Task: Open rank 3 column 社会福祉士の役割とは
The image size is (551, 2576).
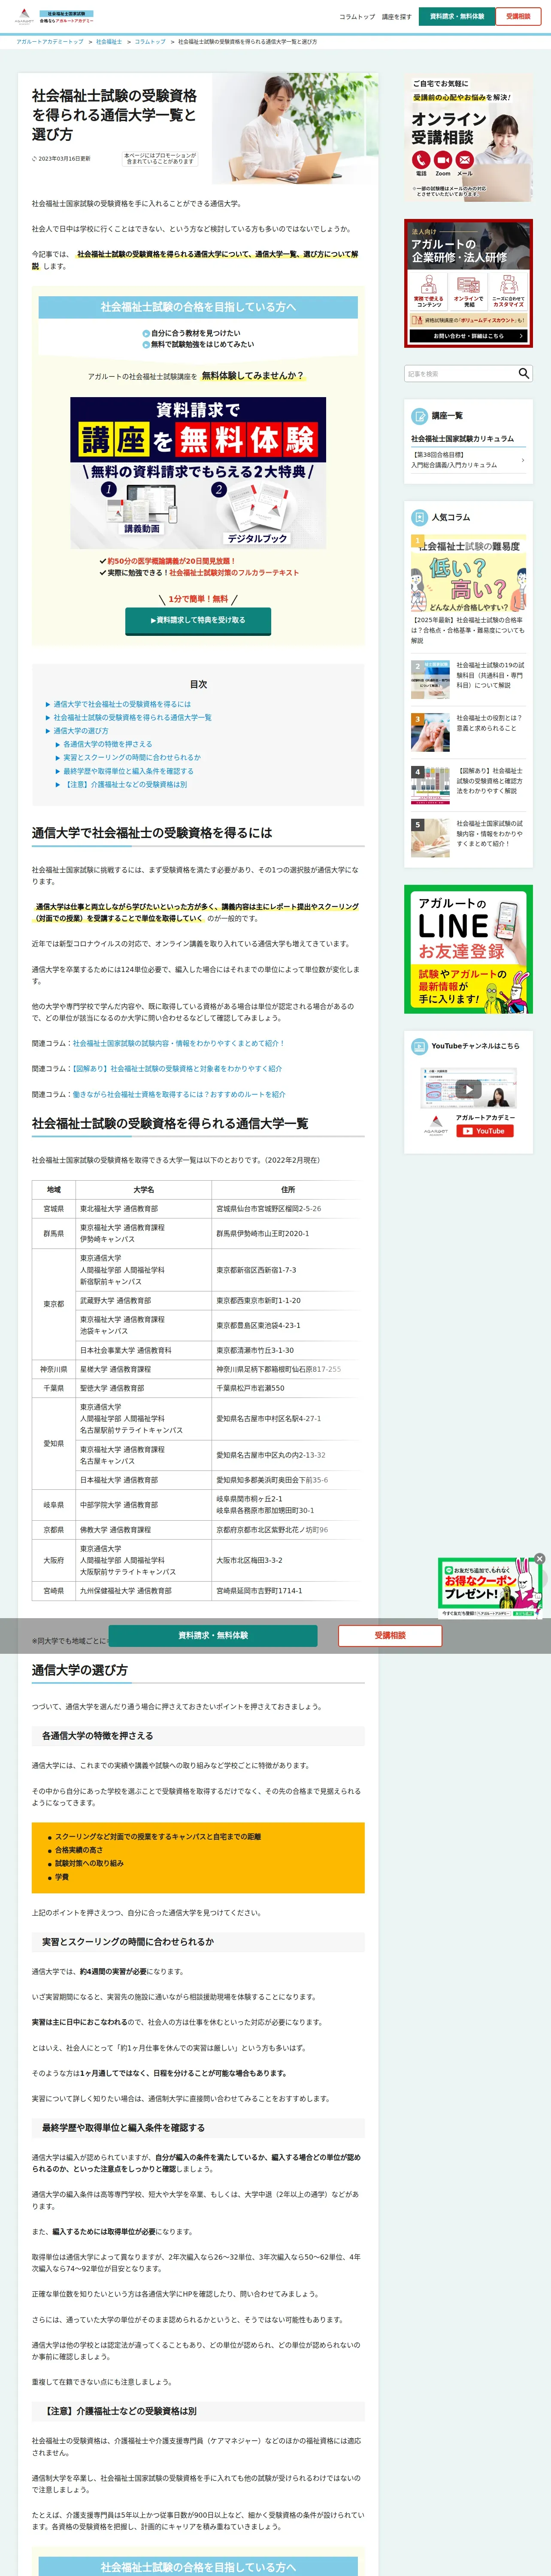Action: click(468, 732)
